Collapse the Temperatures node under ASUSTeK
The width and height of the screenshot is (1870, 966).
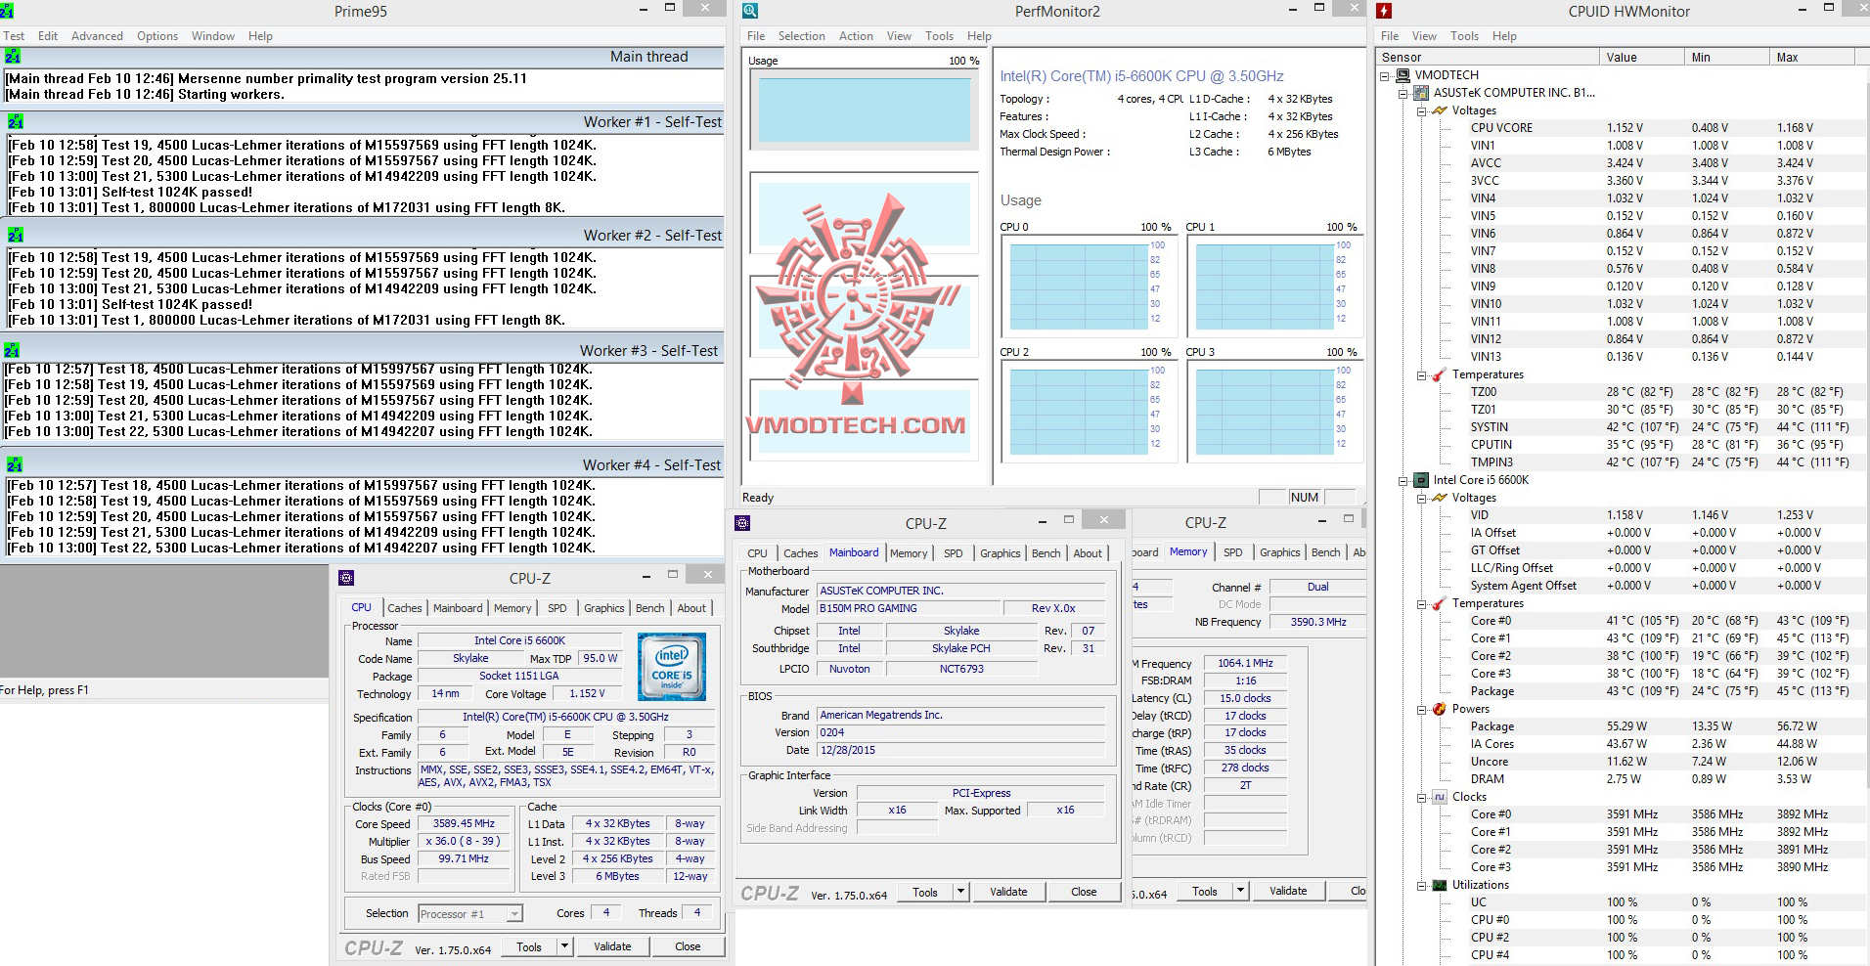point(1422,375)
